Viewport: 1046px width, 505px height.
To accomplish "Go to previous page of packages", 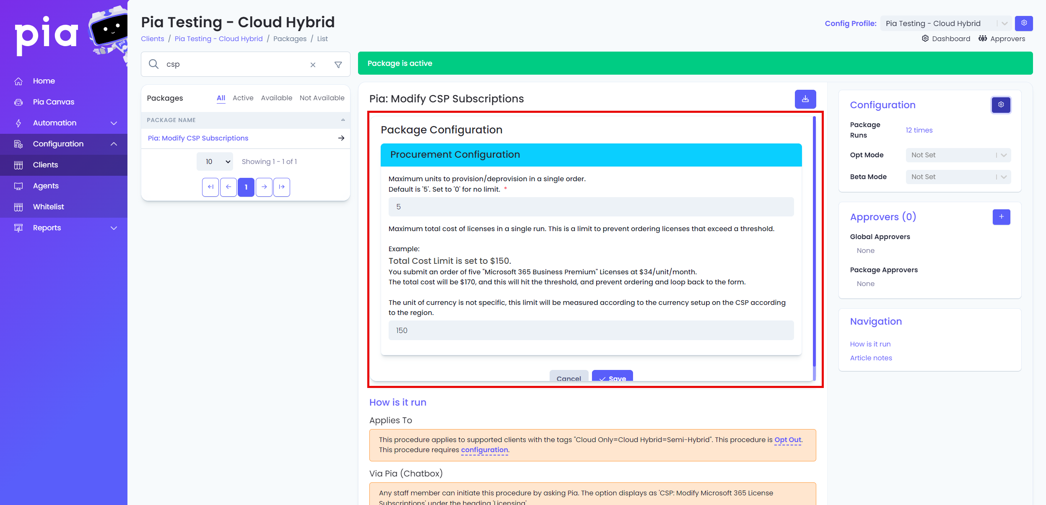I will (228, 187).
